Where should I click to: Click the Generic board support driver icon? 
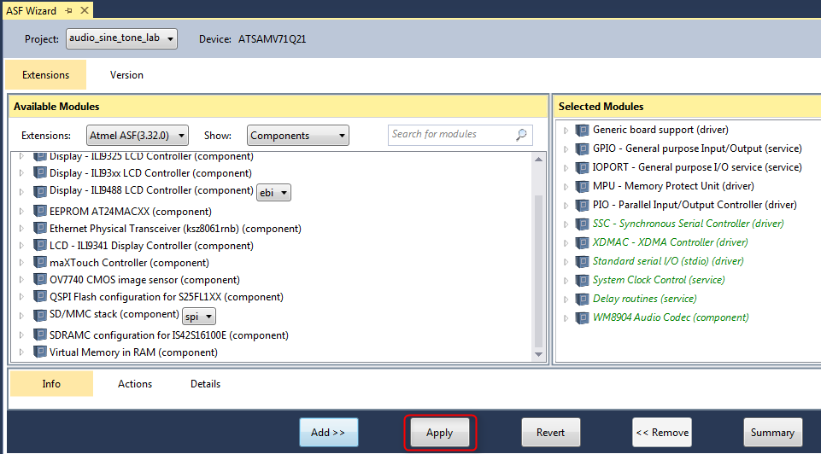coord(583,130)
